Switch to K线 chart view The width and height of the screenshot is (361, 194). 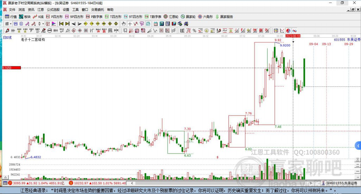38,17
